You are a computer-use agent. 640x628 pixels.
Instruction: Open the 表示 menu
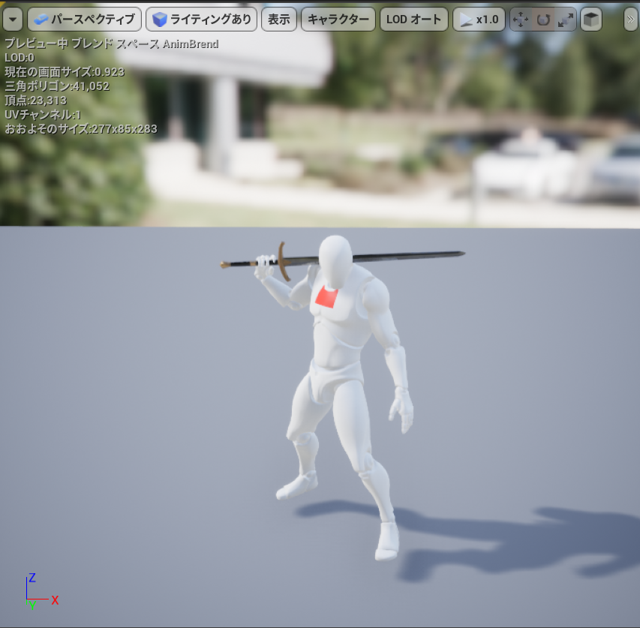point(278,19)
